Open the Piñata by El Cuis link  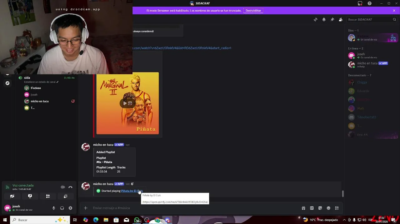(132, 191)
